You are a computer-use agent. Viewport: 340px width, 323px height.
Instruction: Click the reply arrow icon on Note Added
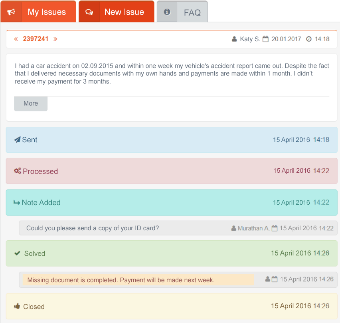(x=17, y=203)
